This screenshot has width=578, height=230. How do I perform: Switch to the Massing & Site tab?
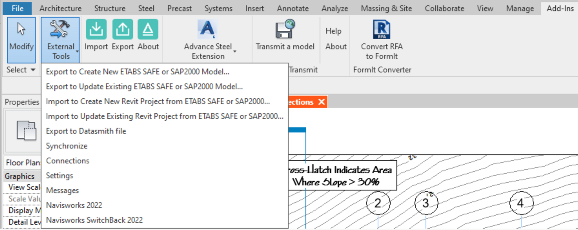tap(386, 8)
